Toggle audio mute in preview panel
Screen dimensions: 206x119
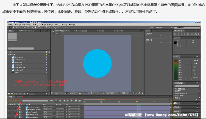(192, 34)
